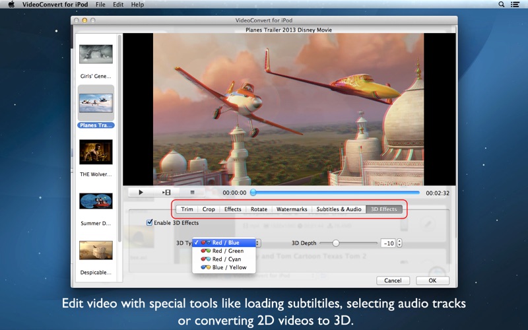Click the Planes Tra... highlighted label
The image size is (528, 330).
(x=96, y=125)
